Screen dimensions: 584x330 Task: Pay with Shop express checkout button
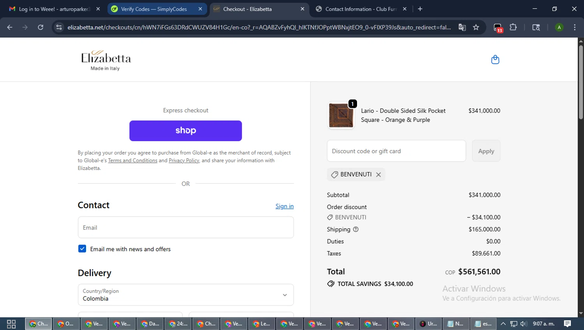tap(186, 131)
